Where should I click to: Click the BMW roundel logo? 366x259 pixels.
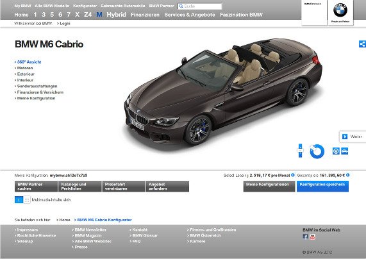click(340, 10)
